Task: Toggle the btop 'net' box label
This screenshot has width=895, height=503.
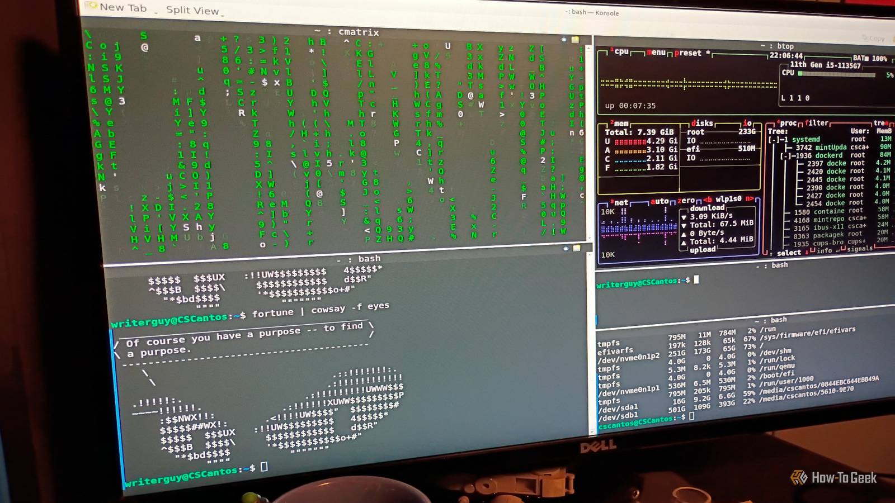Action: pyautogui.click(x=619, y=202)
